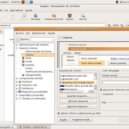Screen dimensions: 129x129
Task: Select Fuentes in the settings tree
Action: tap(30, 65)
